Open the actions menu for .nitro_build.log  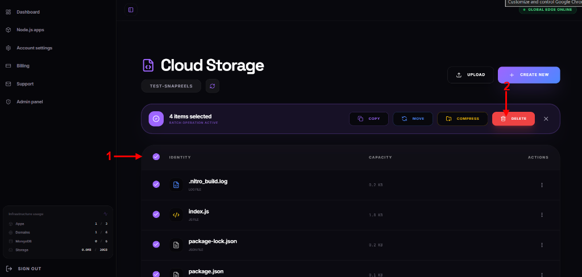(x=542, y=185)
